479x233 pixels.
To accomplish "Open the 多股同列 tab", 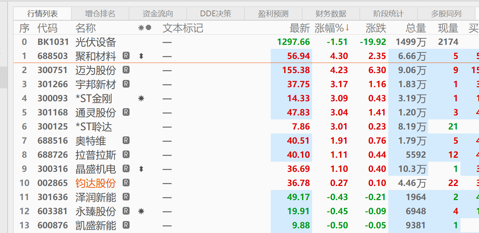I will point(446,14).
